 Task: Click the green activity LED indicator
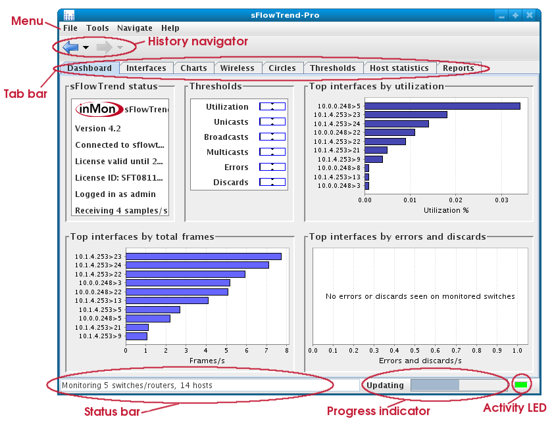pos(521,385)
